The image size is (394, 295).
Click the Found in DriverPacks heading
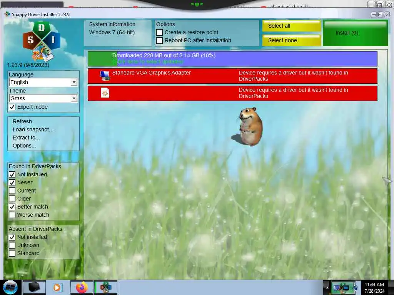tap(35, 166)
